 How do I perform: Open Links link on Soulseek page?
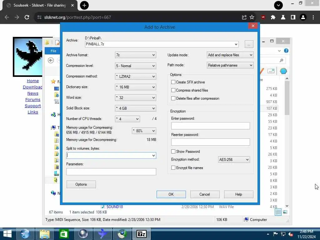(x=32, y=112)
